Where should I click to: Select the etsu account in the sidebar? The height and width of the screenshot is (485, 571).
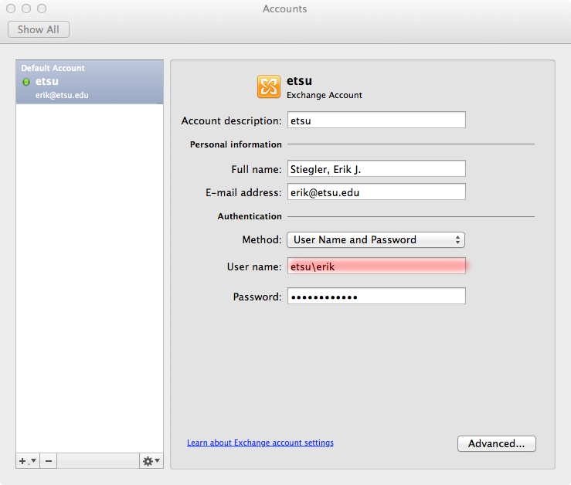(90, 82)
